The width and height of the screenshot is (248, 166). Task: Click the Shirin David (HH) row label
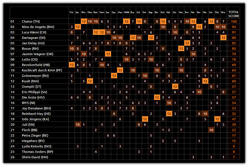click(x=35, y=157)
